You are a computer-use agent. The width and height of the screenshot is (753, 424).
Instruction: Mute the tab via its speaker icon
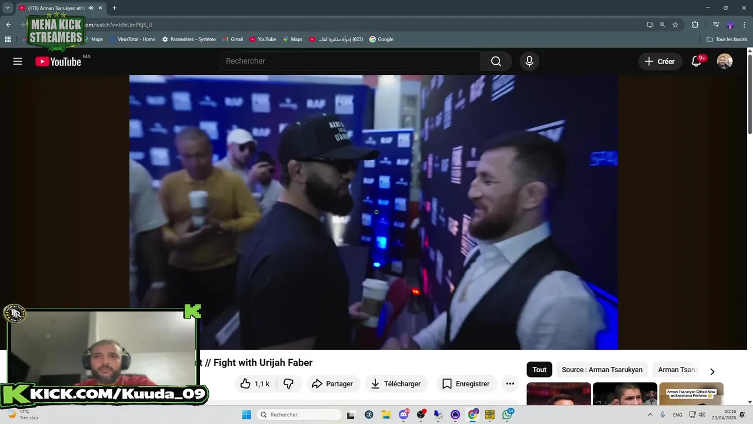[91, 8]
